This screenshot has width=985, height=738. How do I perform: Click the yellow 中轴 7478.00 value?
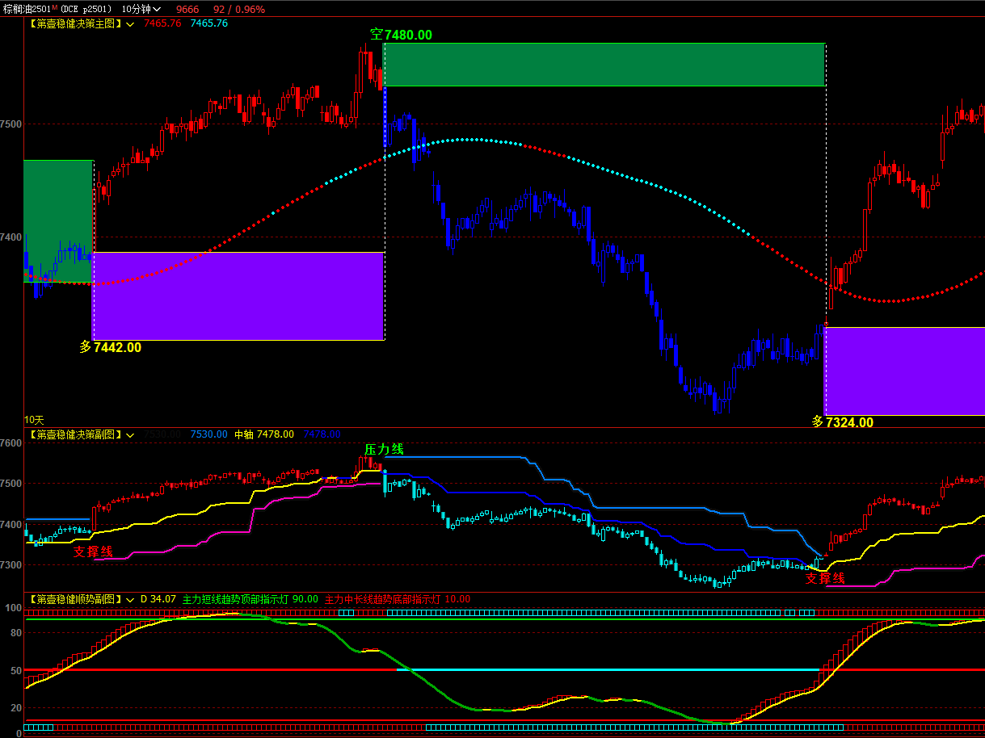[264, 434]
